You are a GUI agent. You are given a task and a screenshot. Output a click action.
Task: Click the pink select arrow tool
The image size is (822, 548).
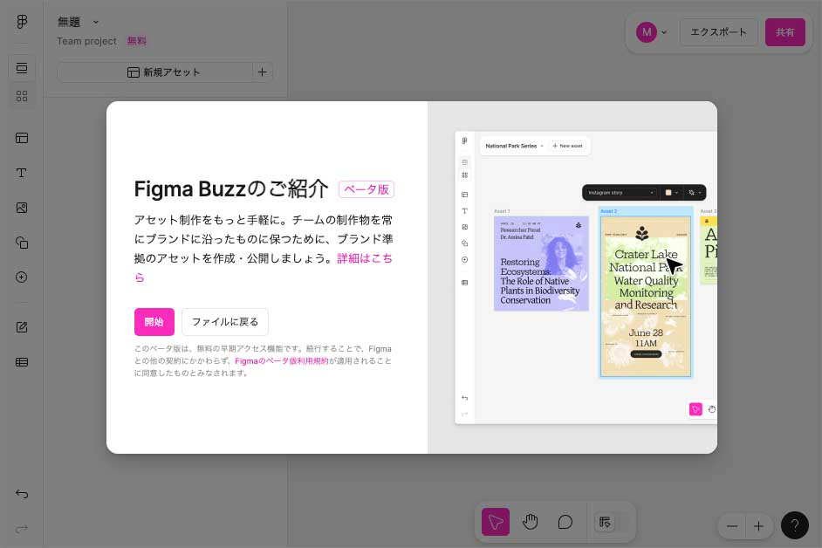coord(496,522)
